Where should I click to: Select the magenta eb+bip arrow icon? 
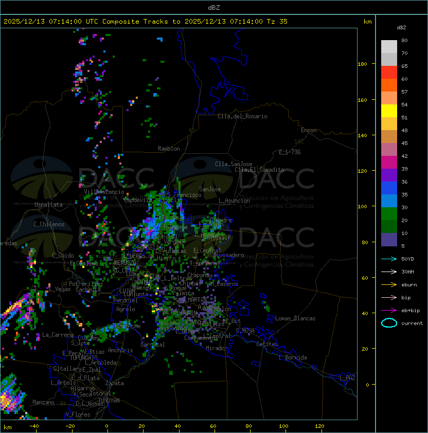click(389, 311)
